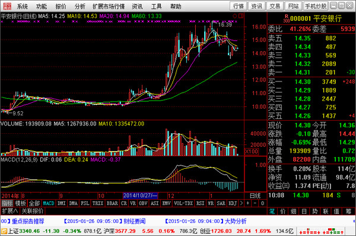
Task: Click the red app logo icon
Action: (x=7, y=6)
